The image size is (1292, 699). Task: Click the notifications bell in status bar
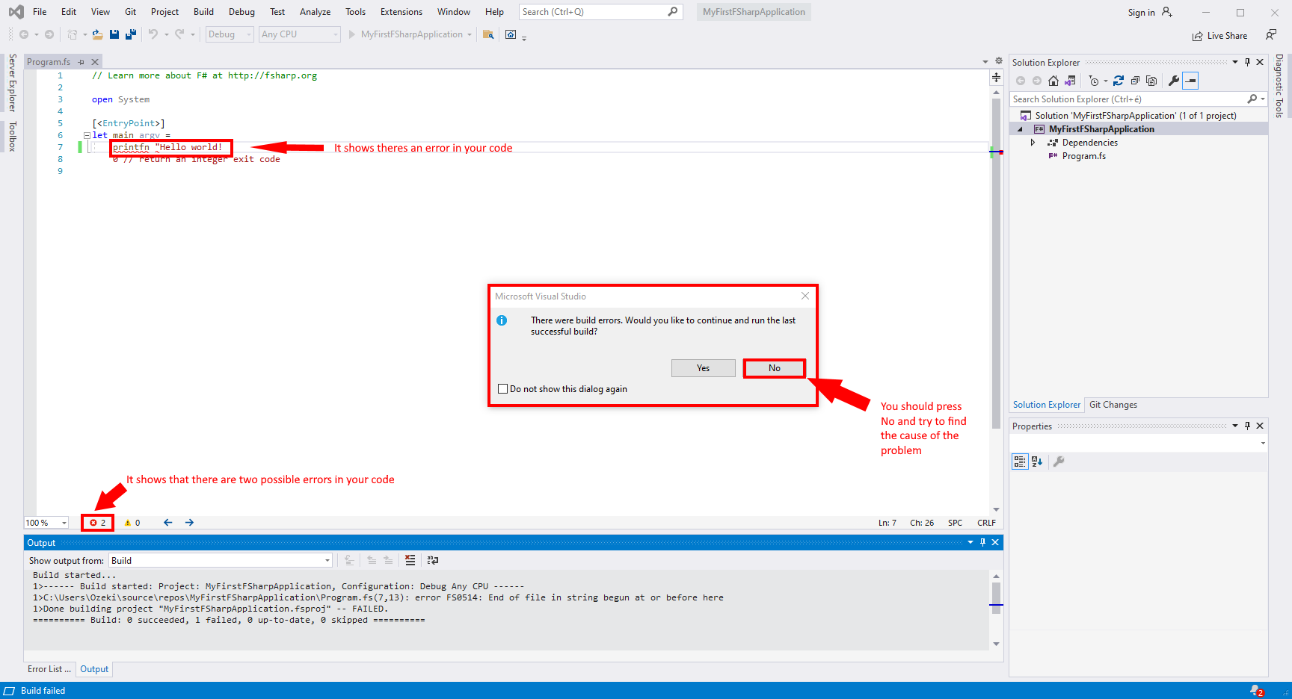tap(1257, 691)
